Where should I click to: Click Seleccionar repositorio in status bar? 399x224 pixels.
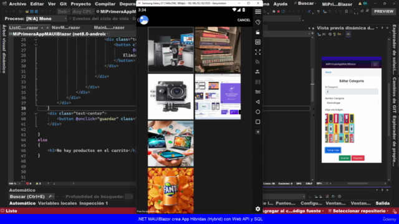pos(358,211)
